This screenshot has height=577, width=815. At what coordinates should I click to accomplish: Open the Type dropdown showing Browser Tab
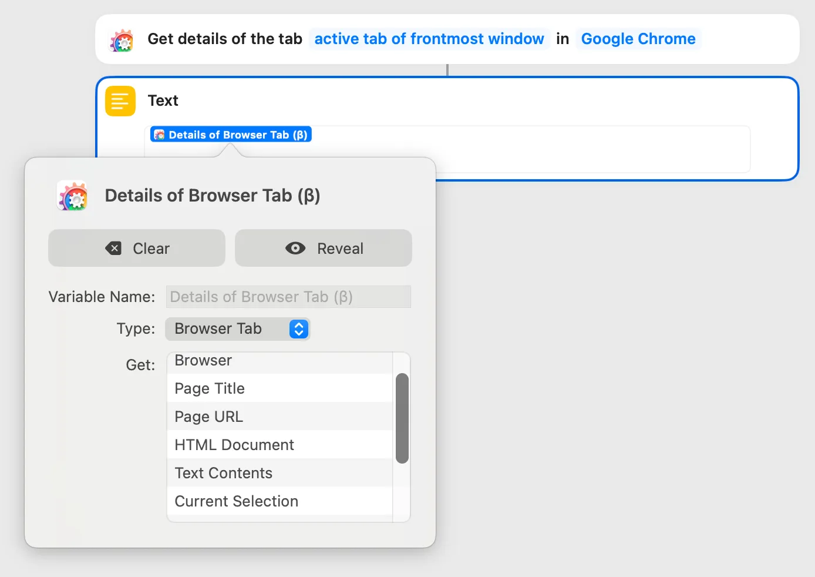(x=237, y=329)
